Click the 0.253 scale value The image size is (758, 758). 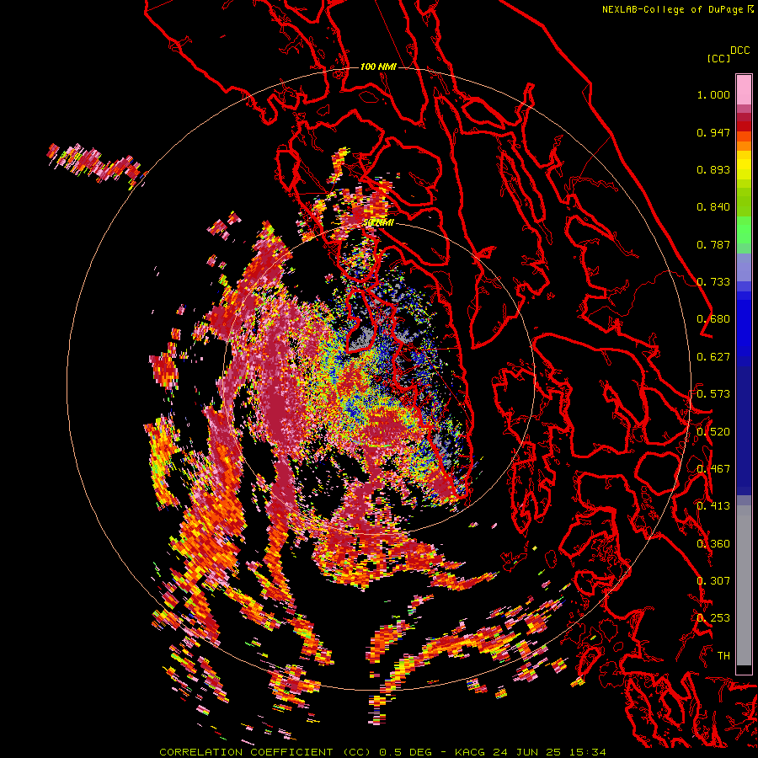pos(713,618)
